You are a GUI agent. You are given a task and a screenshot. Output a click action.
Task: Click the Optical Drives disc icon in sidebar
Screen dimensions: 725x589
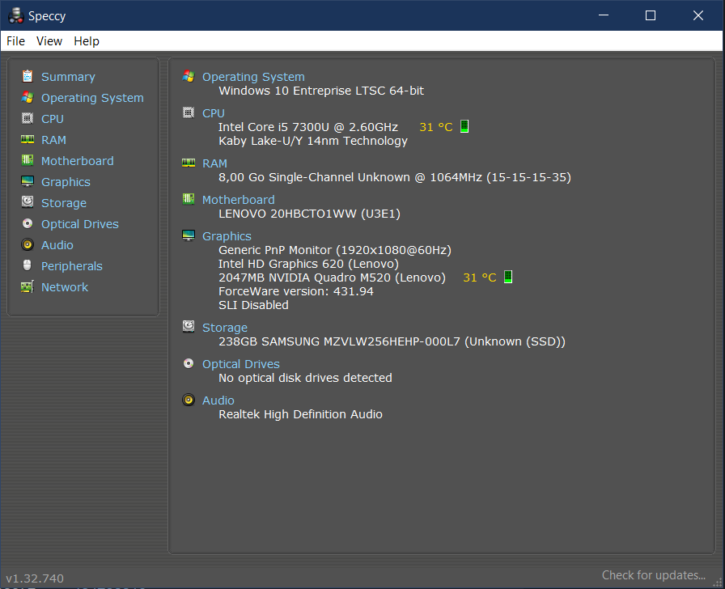(x=28, y=223)
